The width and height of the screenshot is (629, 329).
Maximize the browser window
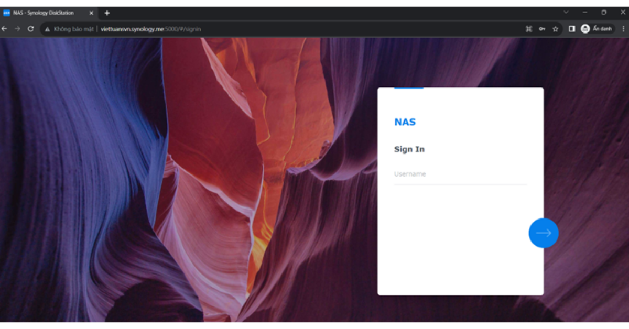tap(604, 12)
